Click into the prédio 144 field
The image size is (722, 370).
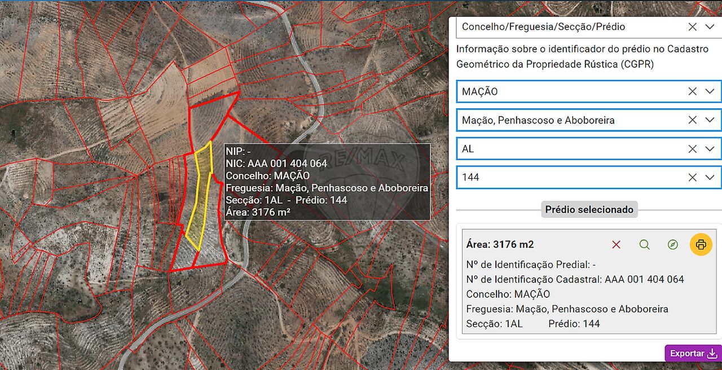(564, 177)
